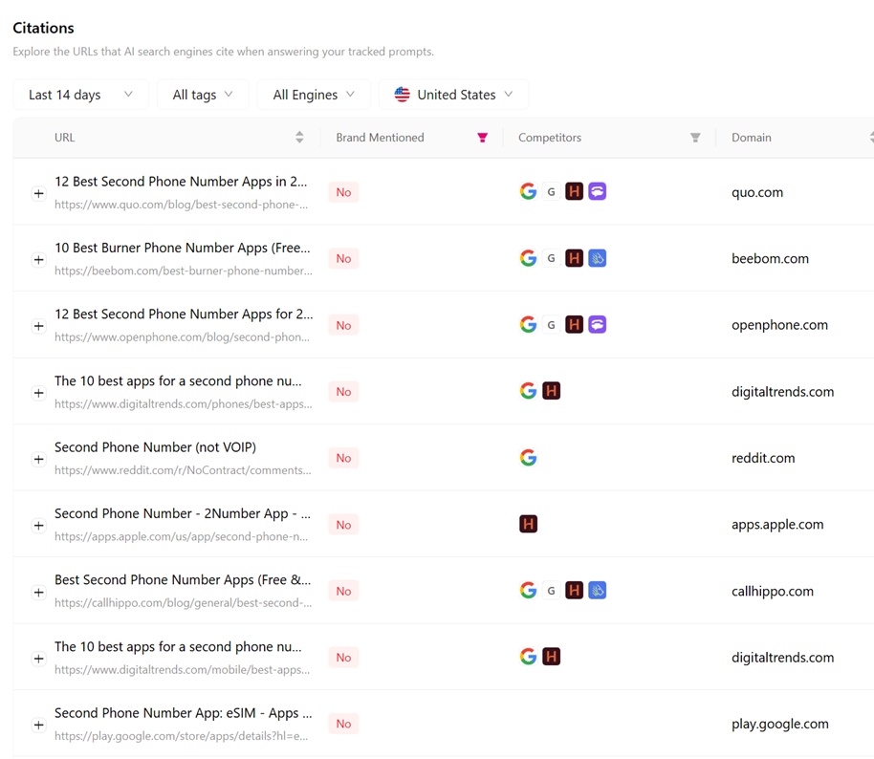Viewport: 874px width, 759px height.
Task: Click the purple phone icon in quo.com row
Action: (x=597, y=191)
